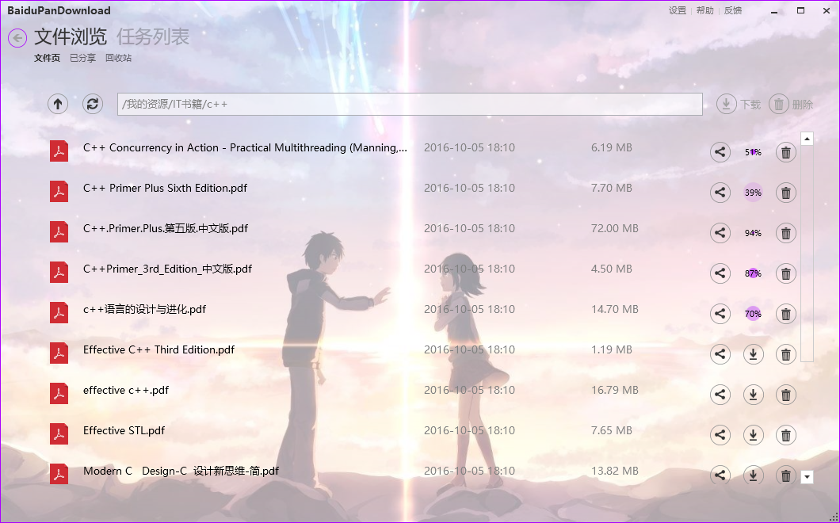840x523 pixels.
Task: Open 设置 settings link
Action: coord(677,10)
